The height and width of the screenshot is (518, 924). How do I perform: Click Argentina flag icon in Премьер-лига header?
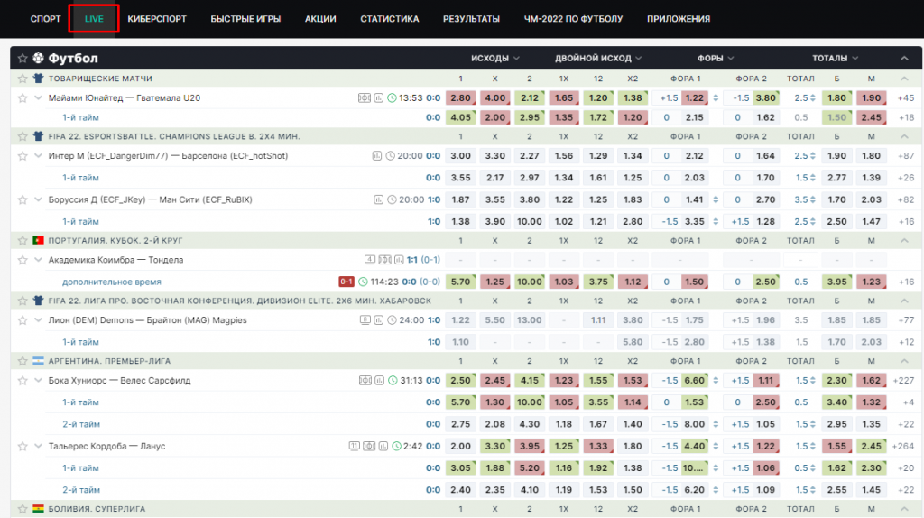click(38, 361)
